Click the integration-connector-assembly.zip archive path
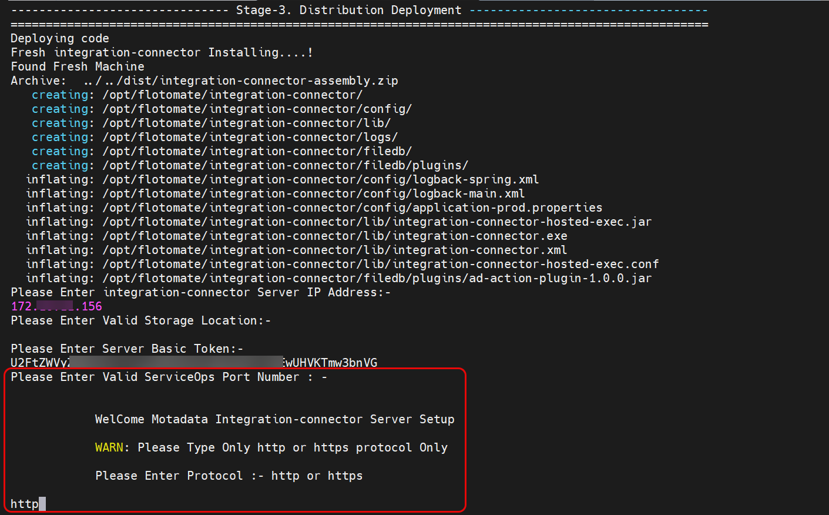Screen dimensions: 829x515 241,81
